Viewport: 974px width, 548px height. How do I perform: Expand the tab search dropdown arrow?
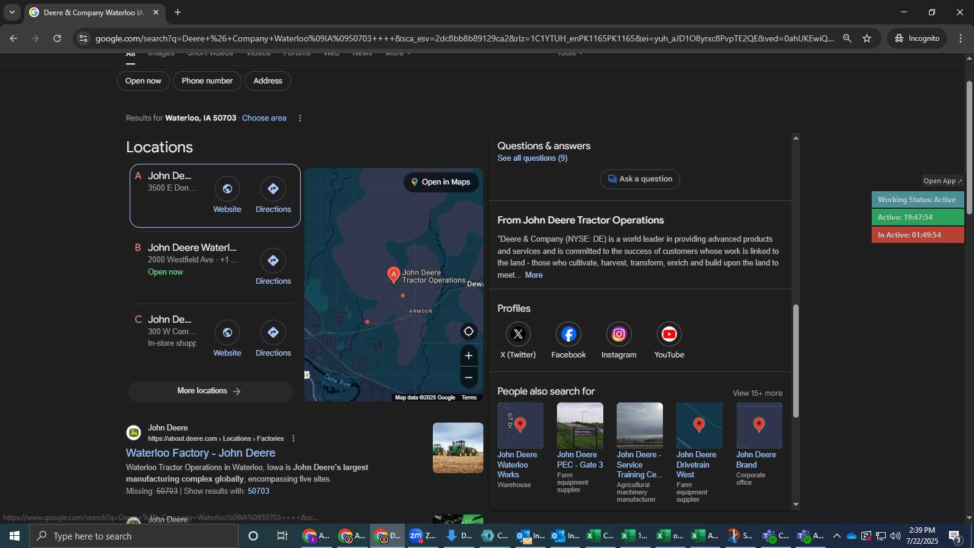tap(12, 12)
